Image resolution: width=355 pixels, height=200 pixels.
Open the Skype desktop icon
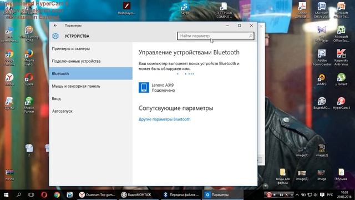(x=185, y=9)
